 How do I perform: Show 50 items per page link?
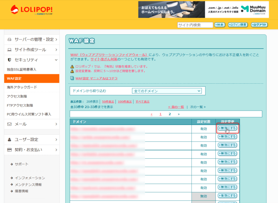108,102
